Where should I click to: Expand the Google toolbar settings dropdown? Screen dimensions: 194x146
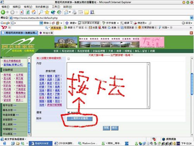coord(187,23)
